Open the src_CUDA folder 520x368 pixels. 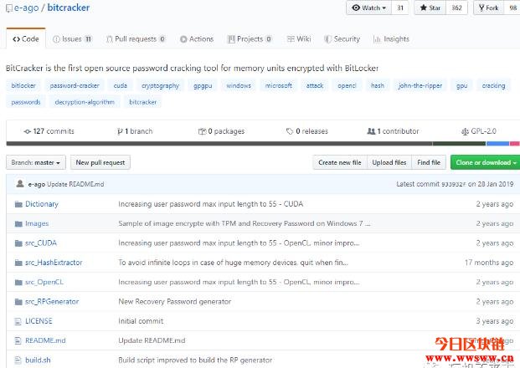click(x=41, y=243)
